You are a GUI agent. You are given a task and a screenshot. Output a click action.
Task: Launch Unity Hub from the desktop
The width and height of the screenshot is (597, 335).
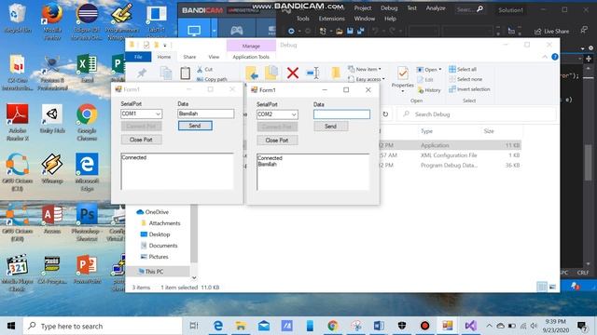coord(52,118)
